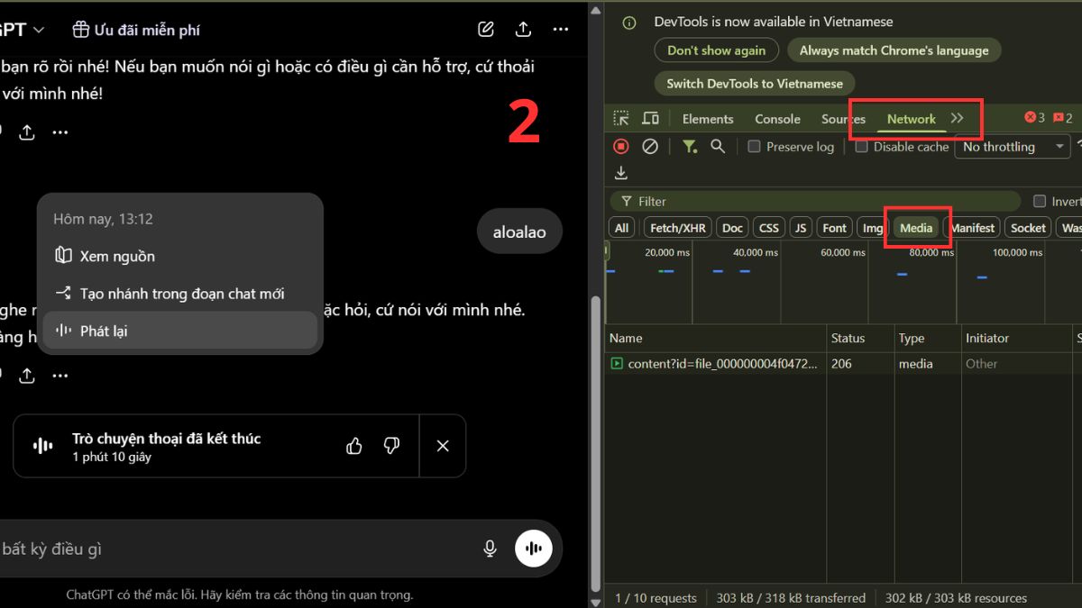
Task: Click the gift icon beside Ưu đãi miễn phí
Action: [81, 30]
